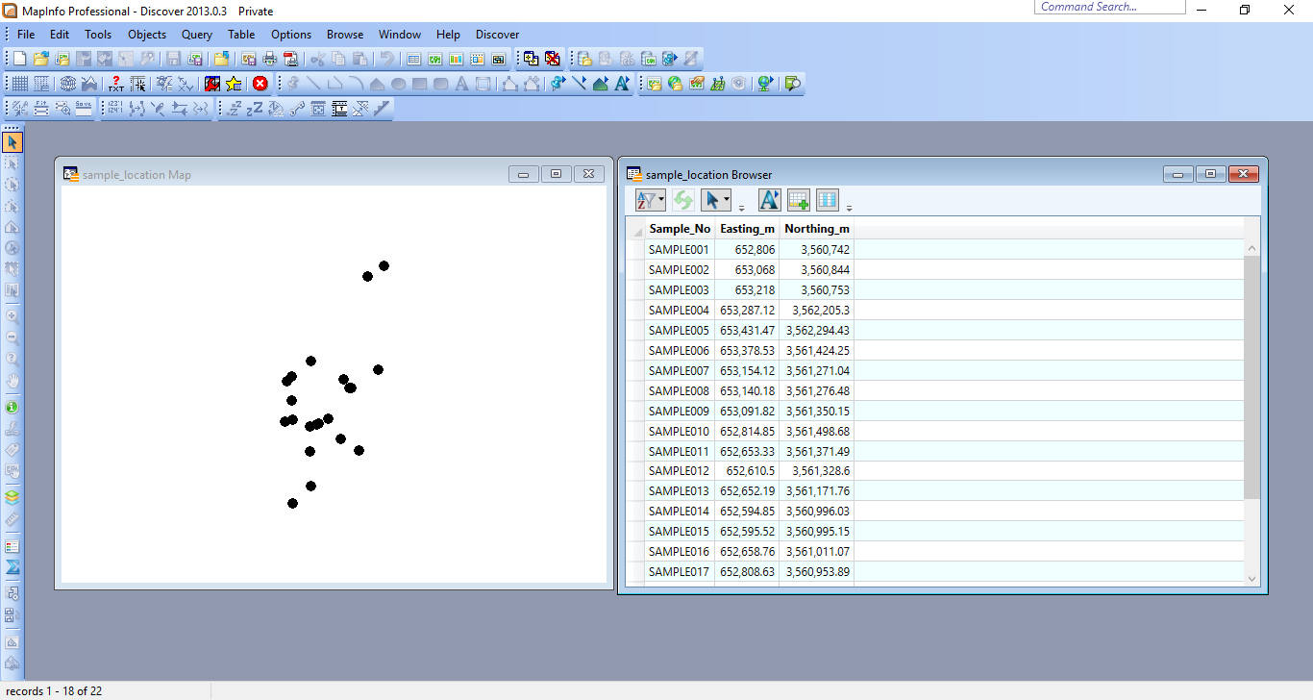Image resolution: width=1313 pixels, height=700 pixels.
Task: Open the Query menu
Action: pos(196,35)
